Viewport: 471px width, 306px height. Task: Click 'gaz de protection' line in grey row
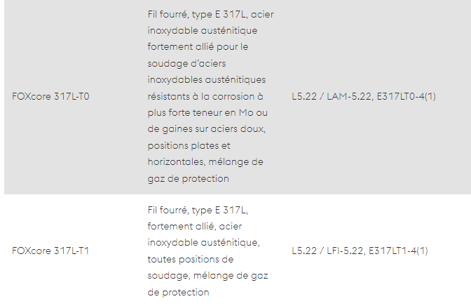[189, 179]
